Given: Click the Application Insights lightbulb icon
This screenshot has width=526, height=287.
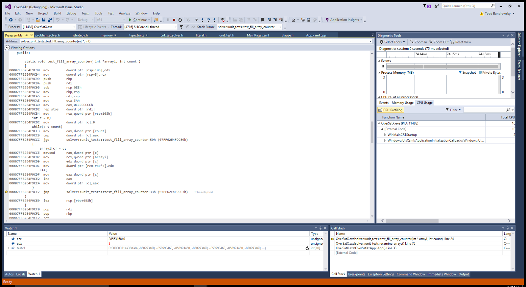Looking at the screenshot, I should pyautogui.click(x=327, y=20).
